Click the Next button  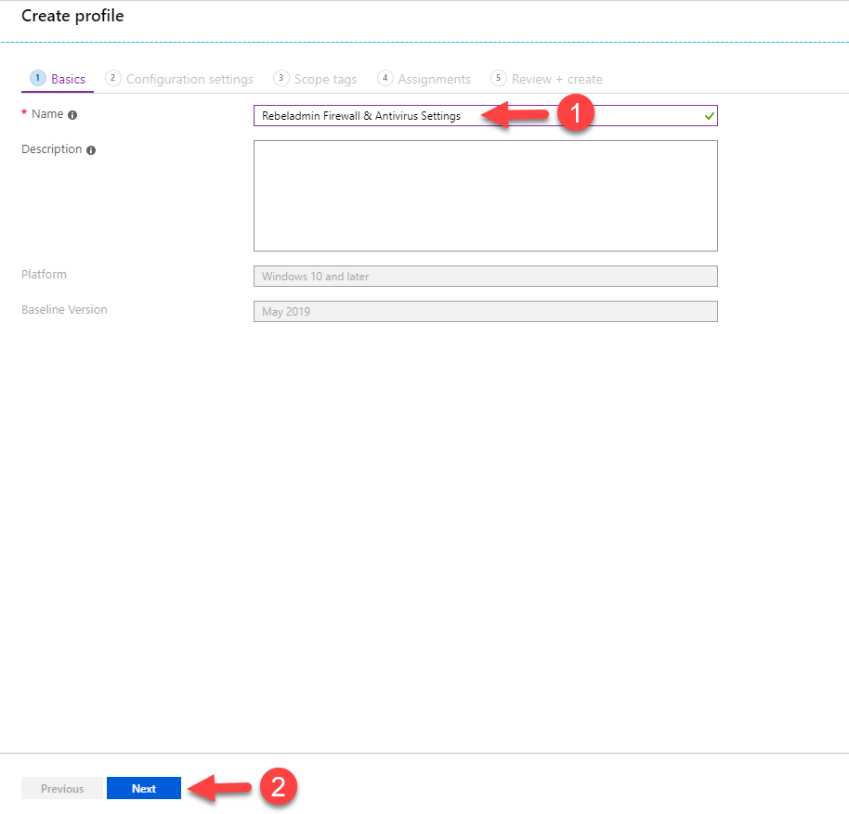[144, 788]
